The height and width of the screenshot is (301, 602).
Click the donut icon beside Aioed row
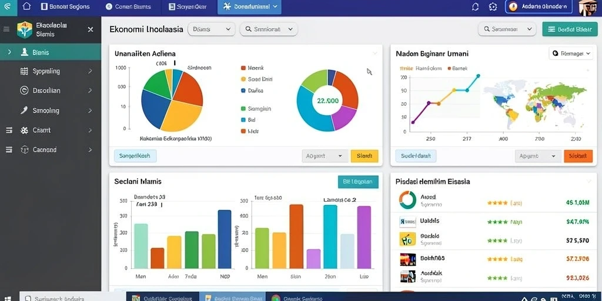coord(407,200)
